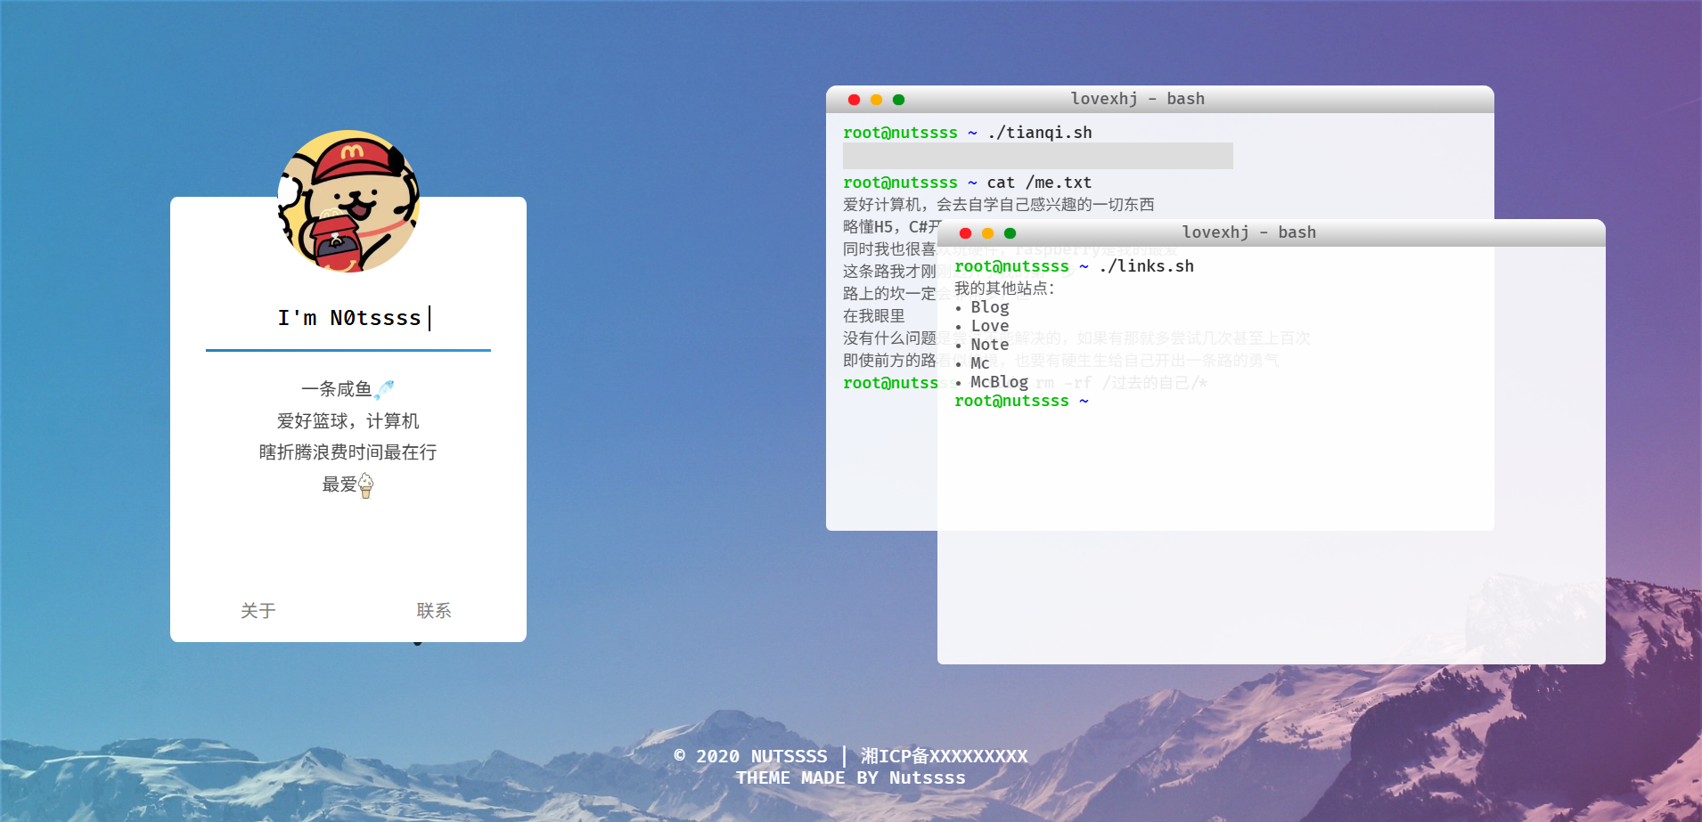Click the ice cream emoji after 最爱

365,485
